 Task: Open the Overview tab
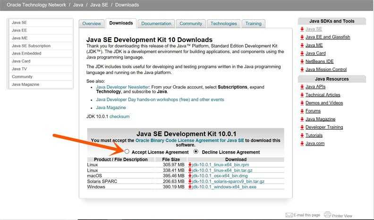tap(92, 24)
